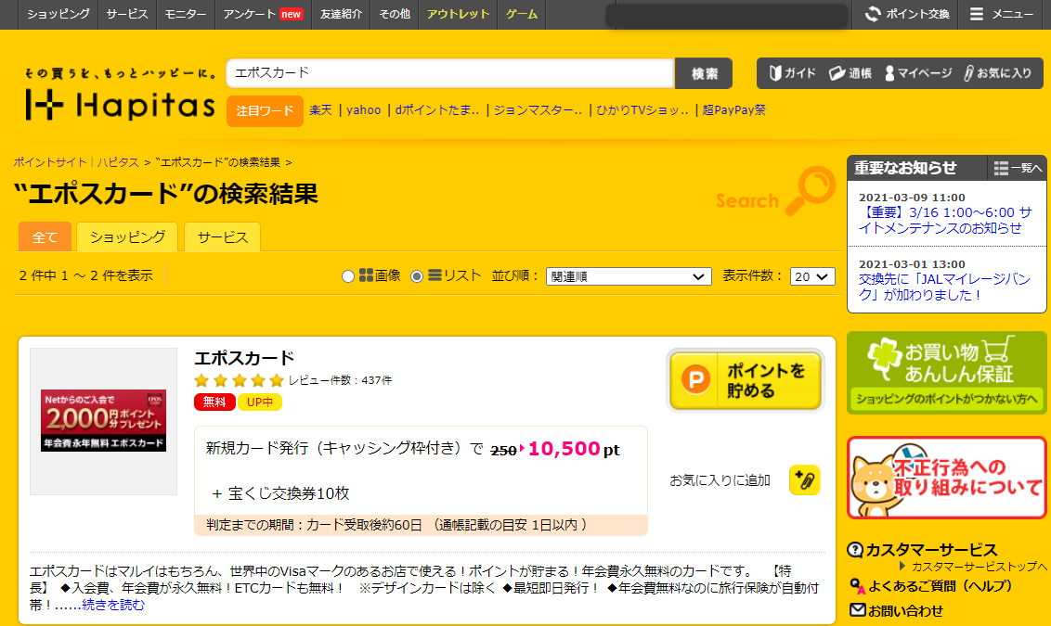Viewport: 1051px width, 626px height.
Task: Open エポスカード result title
Action: 245,358
